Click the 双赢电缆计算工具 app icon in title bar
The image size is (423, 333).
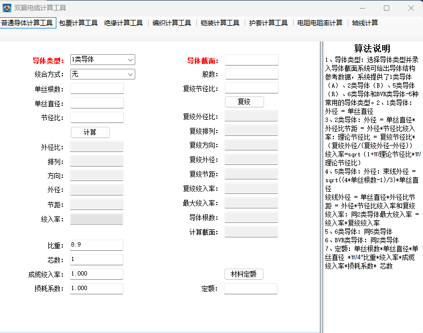pos(7,8)
